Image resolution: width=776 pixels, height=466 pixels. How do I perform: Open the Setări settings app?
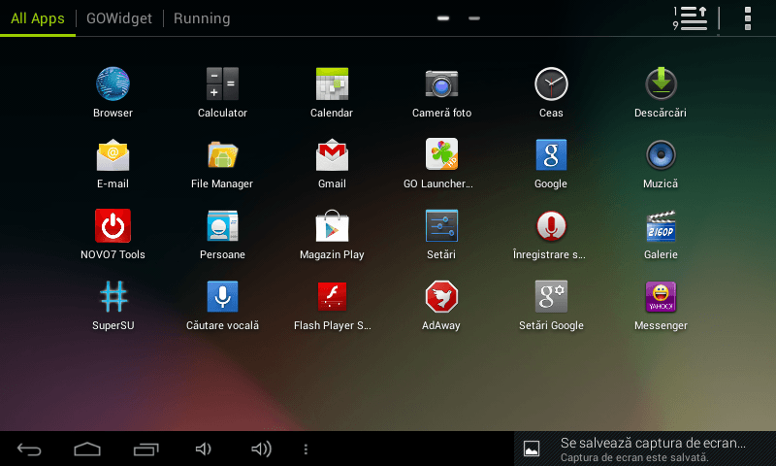(441, 226)
